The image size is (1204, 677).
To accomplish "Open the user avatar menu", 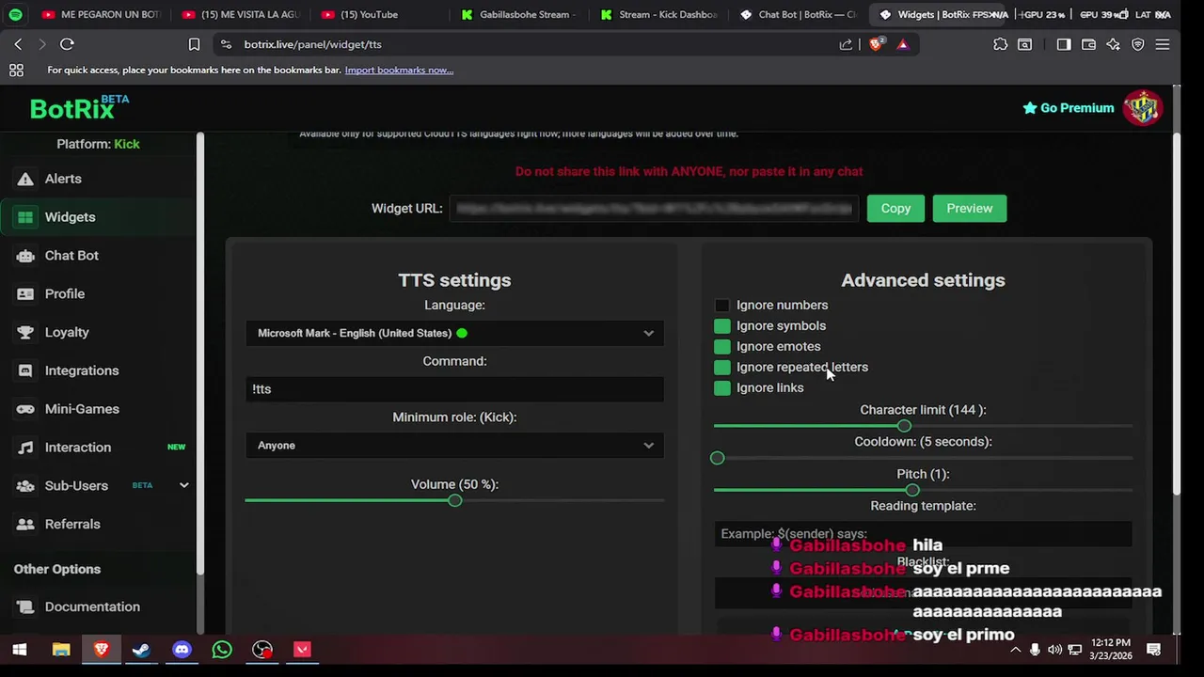I will pos(1143,108).
